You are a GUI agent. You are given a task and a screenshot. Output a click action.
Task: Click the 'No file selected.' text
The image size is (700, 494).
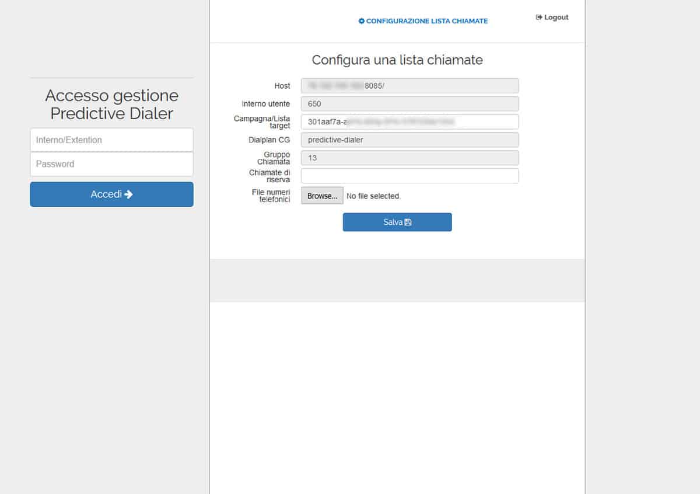pos(373,196)
